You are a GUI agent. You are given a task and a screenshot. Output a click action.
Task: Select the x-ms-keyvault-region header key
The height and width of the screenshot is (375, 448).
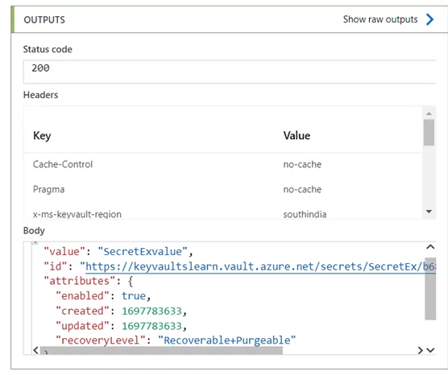click(x=77, y=214)
